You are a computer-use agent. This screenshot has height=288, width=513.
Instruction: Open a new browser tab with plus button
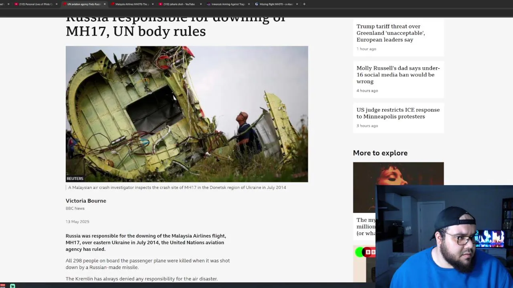[x=304, y=4]
